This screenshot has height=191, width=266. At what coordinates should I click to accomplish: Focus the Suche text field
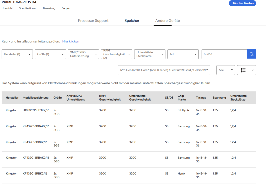point(224,54)
